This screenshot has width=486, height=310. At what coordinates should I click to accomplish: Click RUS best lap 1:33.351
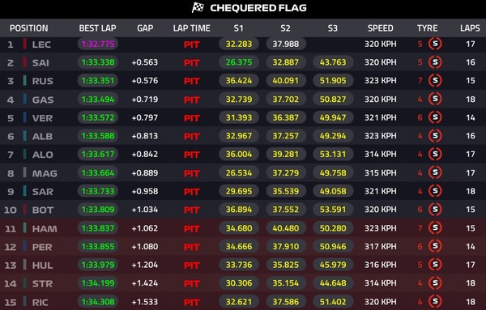click(98, 80)
